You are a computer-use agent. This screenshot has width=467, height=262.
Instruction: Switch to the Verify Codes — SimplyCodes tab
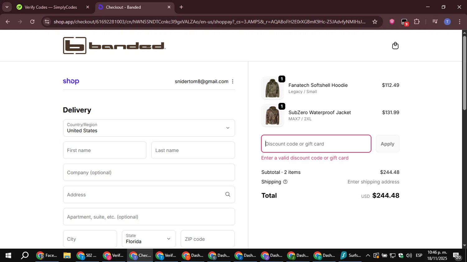[51, 7]
